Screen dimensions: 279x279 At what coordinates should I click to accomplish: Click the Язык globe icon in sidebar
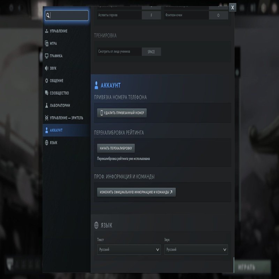46,143
